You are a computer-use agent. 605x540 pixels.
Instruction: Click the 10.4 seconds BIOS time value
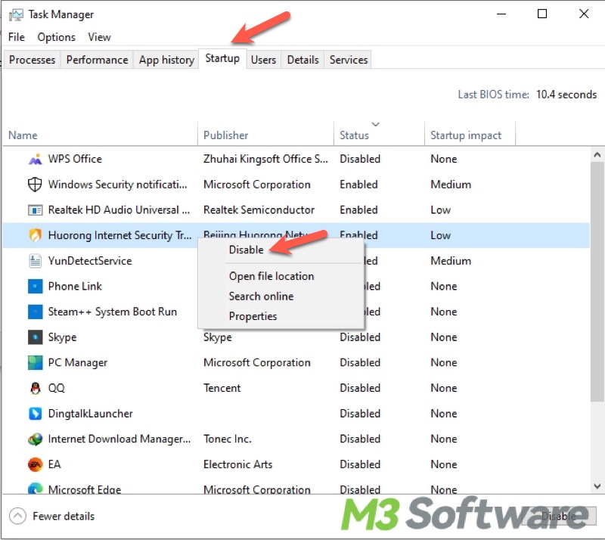point(566,95)
